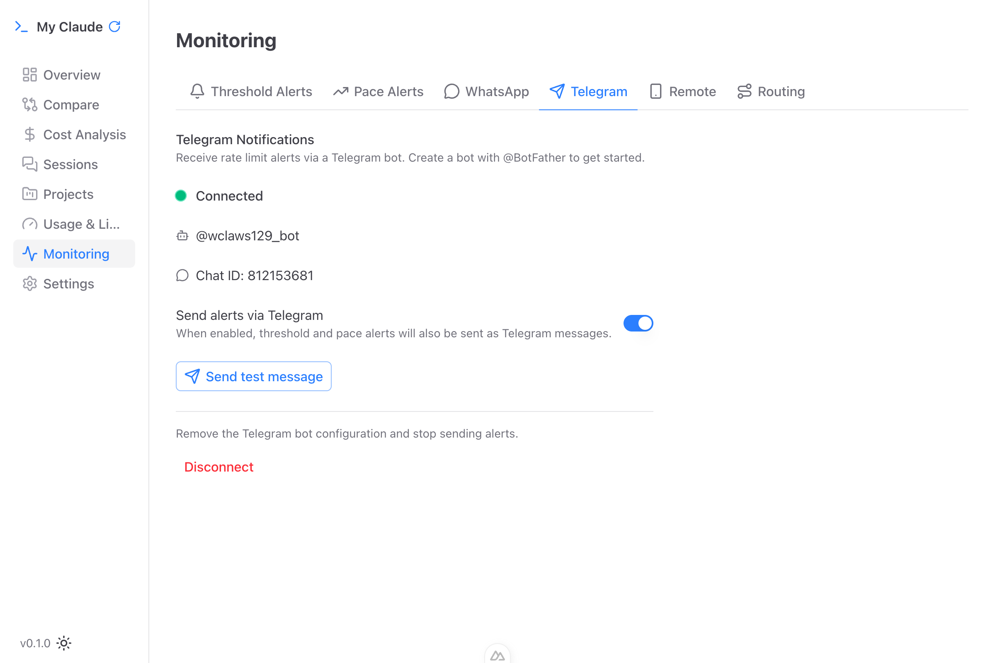Click the bot icon beside @wclaws129_bot
Image resolution: width=995 pixels, height=663 pixels.
click(x=182, y=235)
